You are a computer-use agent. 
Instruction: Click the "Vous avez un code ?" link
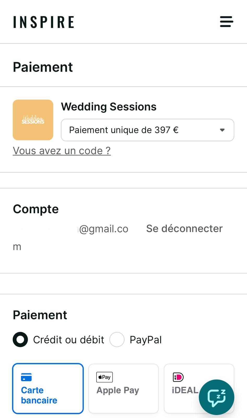coord(62,151)
